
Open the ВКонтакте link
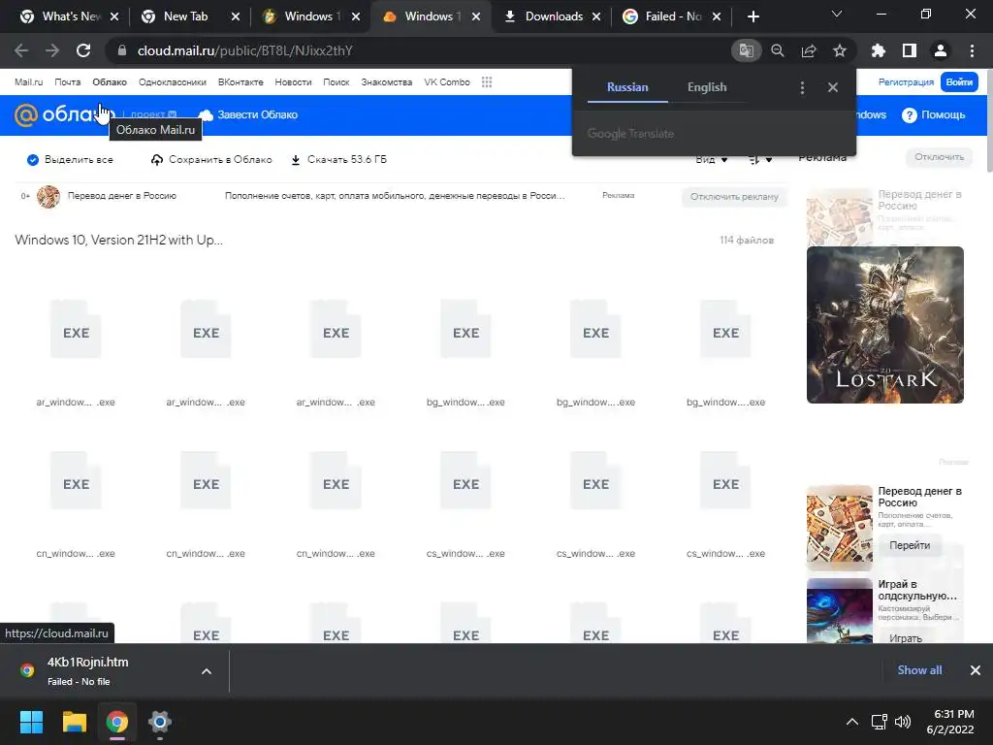pyautogui.click(x=240, y=81)
